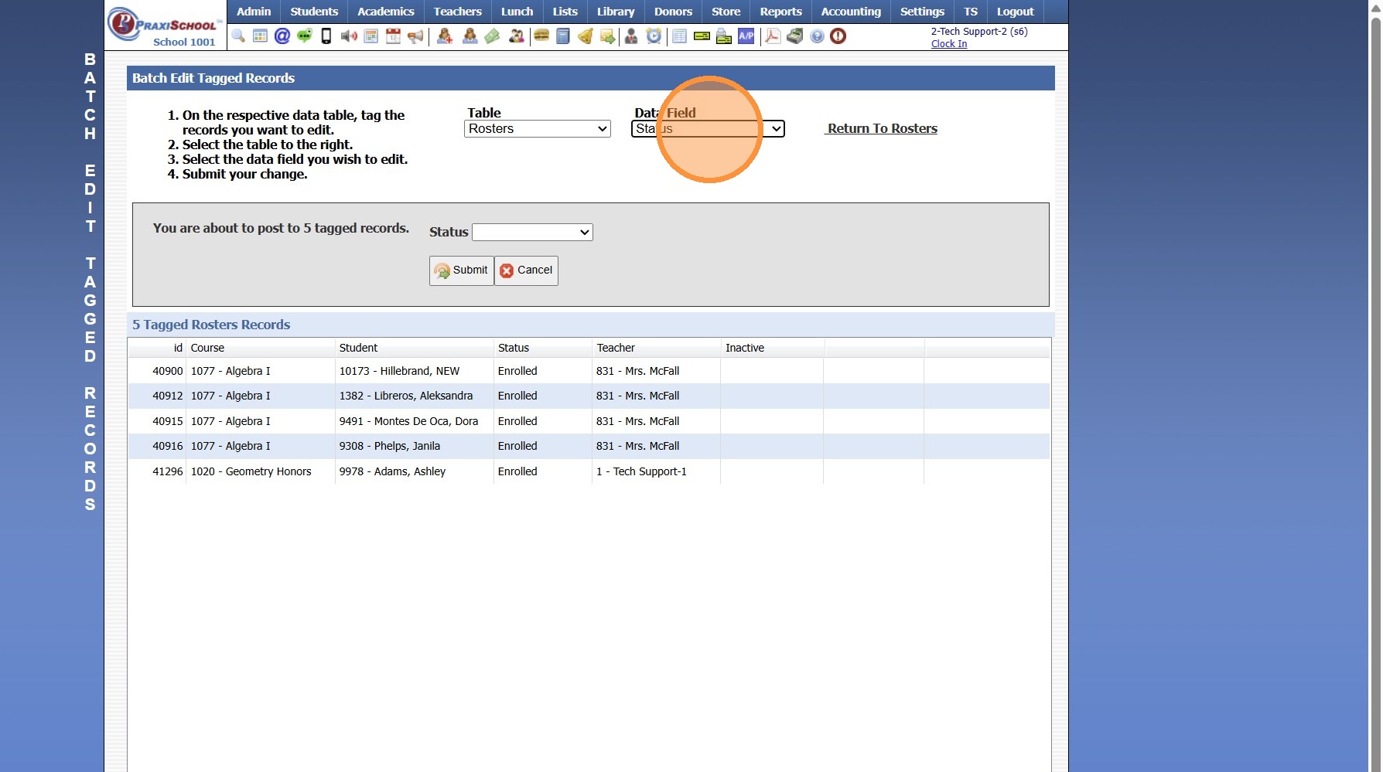1383x772 pixels.
Task: Open the Table dropdown set to Rosters
Action: coord(538,129)
